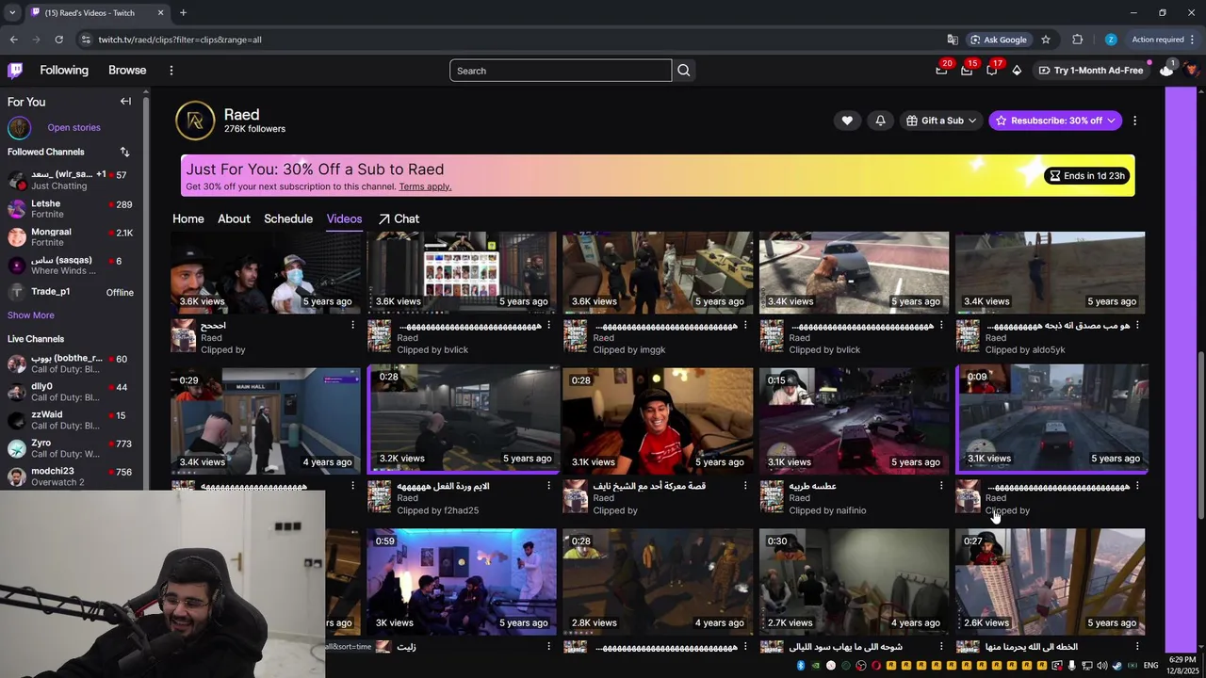This screenshot has height=678, width=1206.
Task: Open the Following page
Action: (x=64, y=71)
